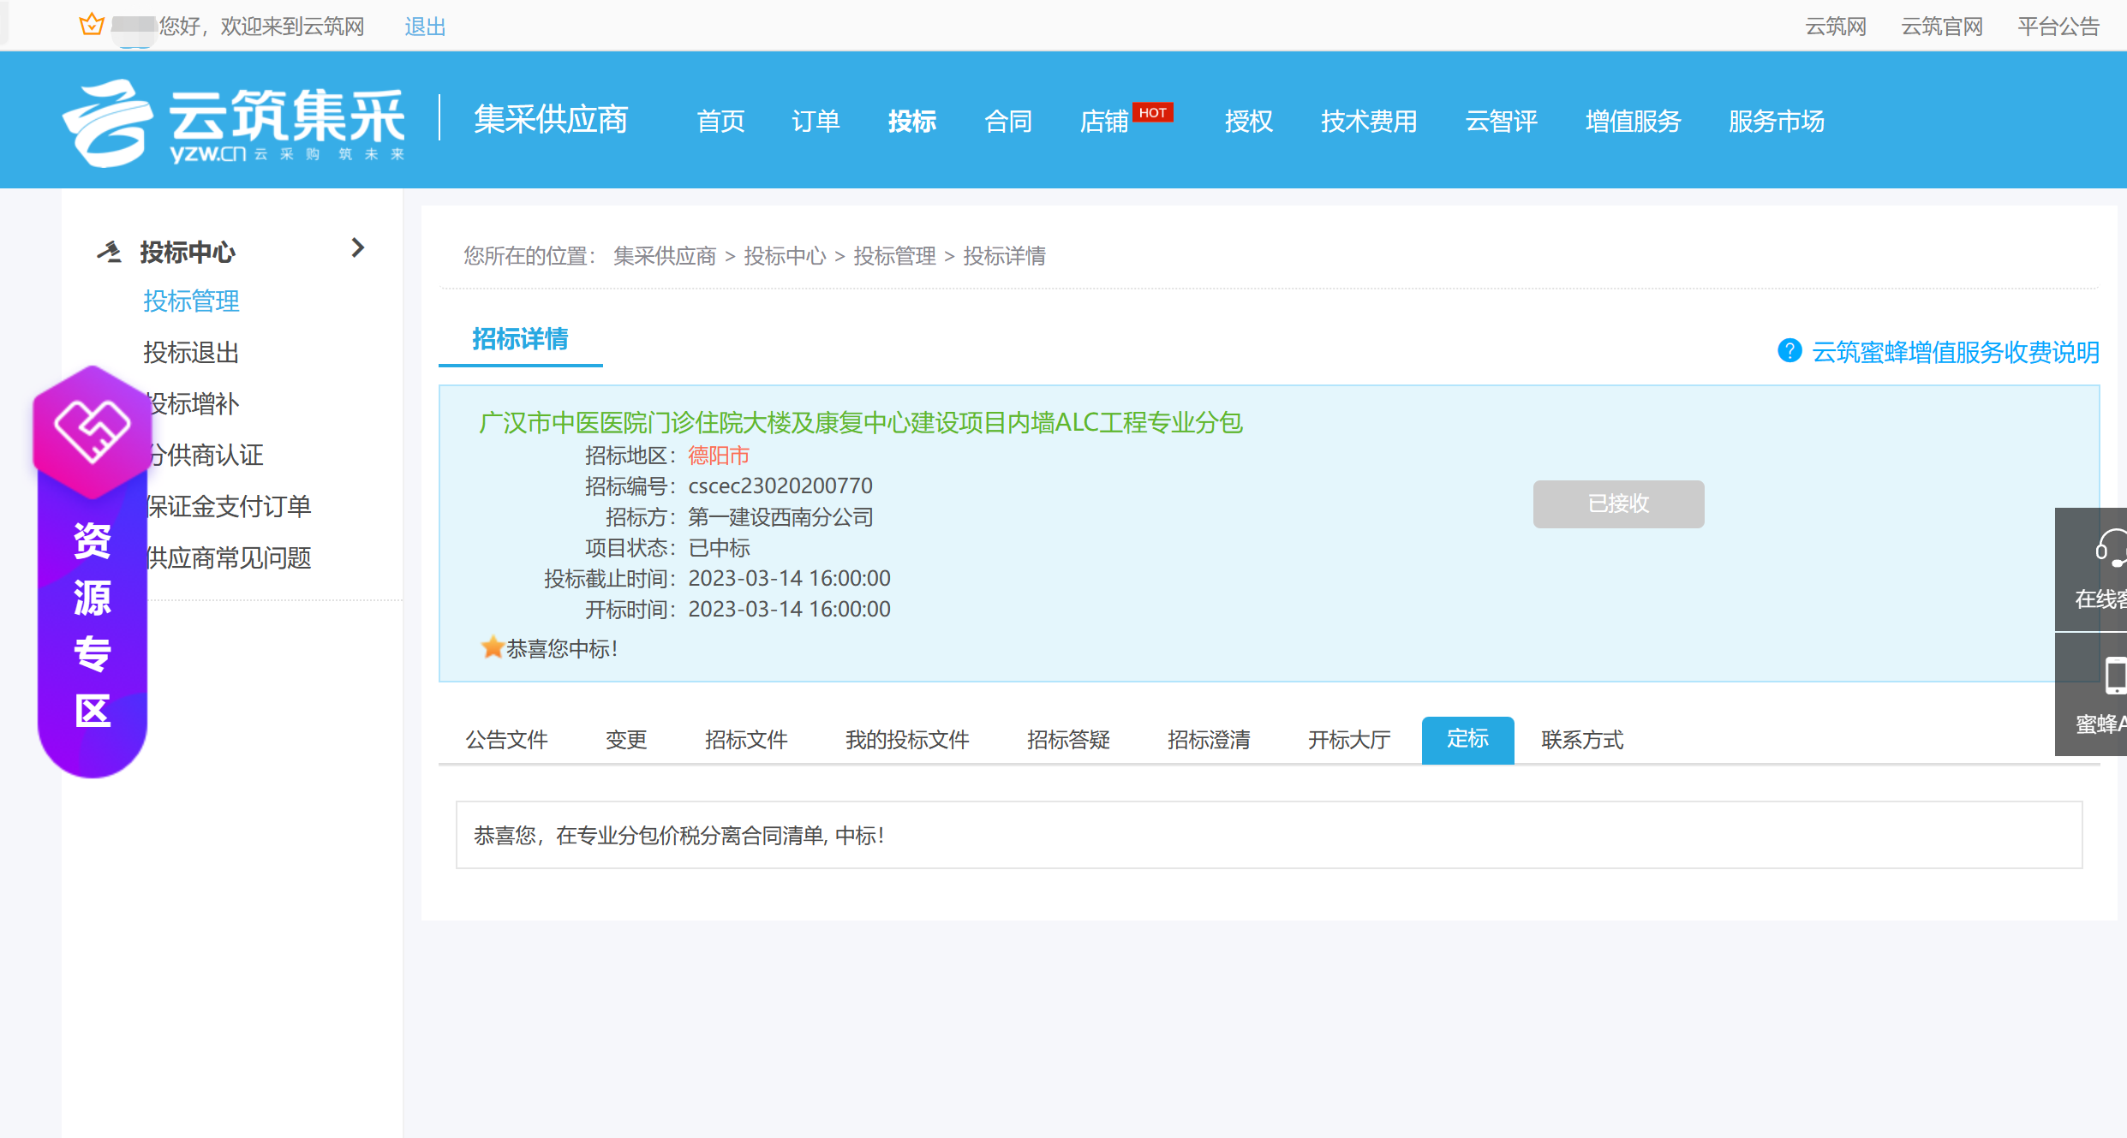Click the gavel icon beside 投标中心

(x=110, y=252)
